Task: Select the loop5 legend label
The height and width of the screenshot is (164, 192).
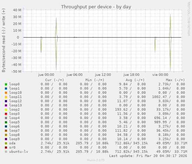Action: coord(14,122)
